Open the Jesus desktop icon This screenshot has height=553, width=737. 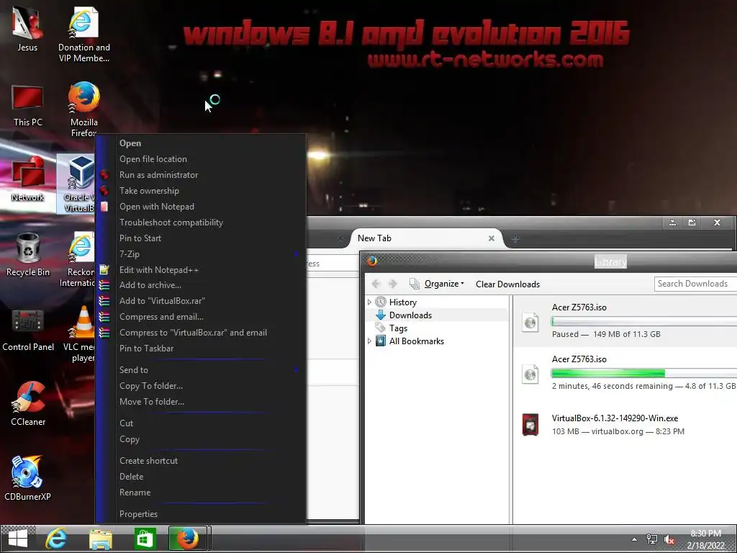(x=27, y=29)
